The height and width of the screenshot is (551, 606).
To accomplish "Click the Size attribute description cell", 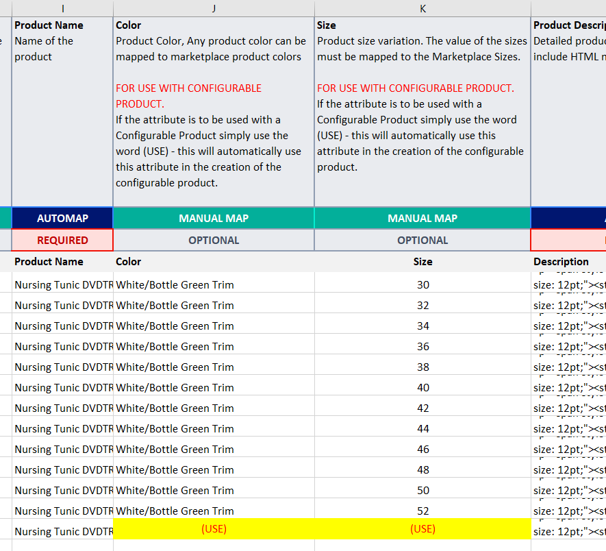I will 422,112.
